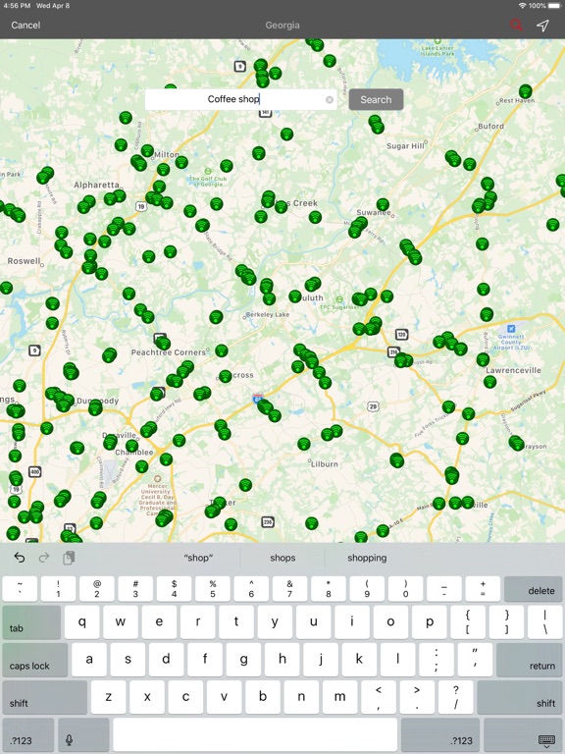Tap the Search button
This screenshot has height=754, width=565.
(x=376, y=99)
